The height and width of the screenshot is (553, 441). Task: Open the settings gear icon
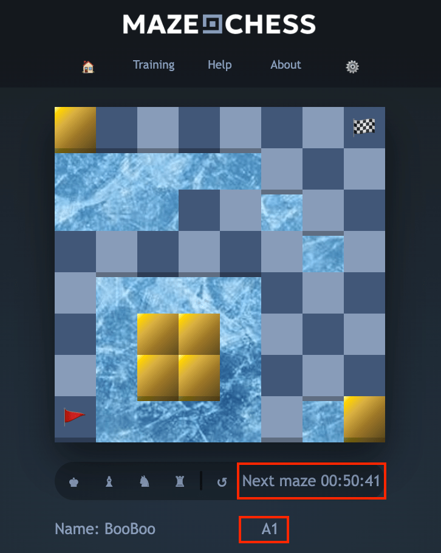352,66
